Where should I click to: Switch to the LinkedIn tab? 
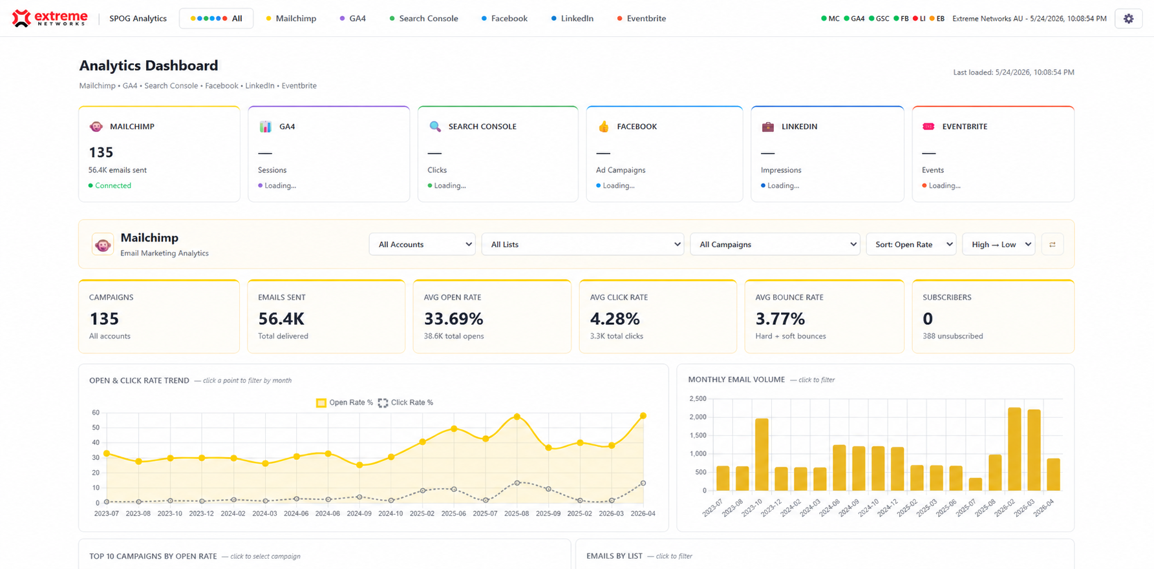point(572,19)
